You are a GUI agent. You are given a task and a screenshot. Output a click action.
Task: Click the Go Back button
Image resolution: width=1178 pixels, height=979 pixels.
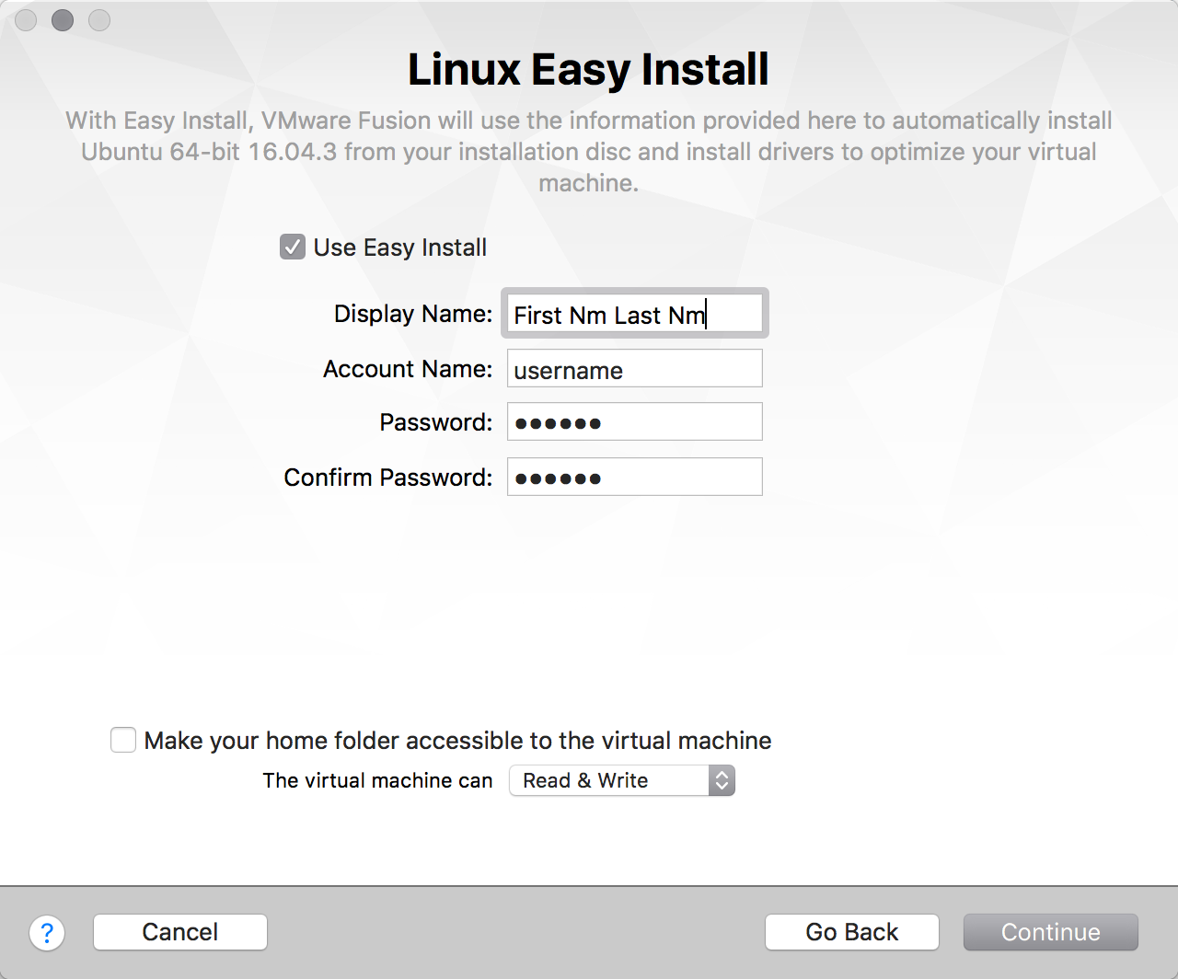(852, 932)
